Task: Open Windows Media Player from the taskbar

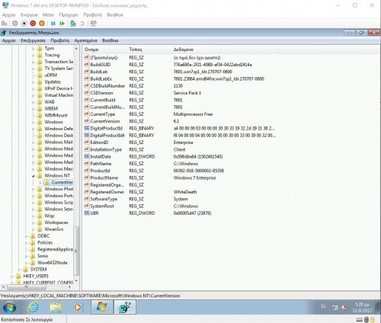Action: tap(78, 307)
